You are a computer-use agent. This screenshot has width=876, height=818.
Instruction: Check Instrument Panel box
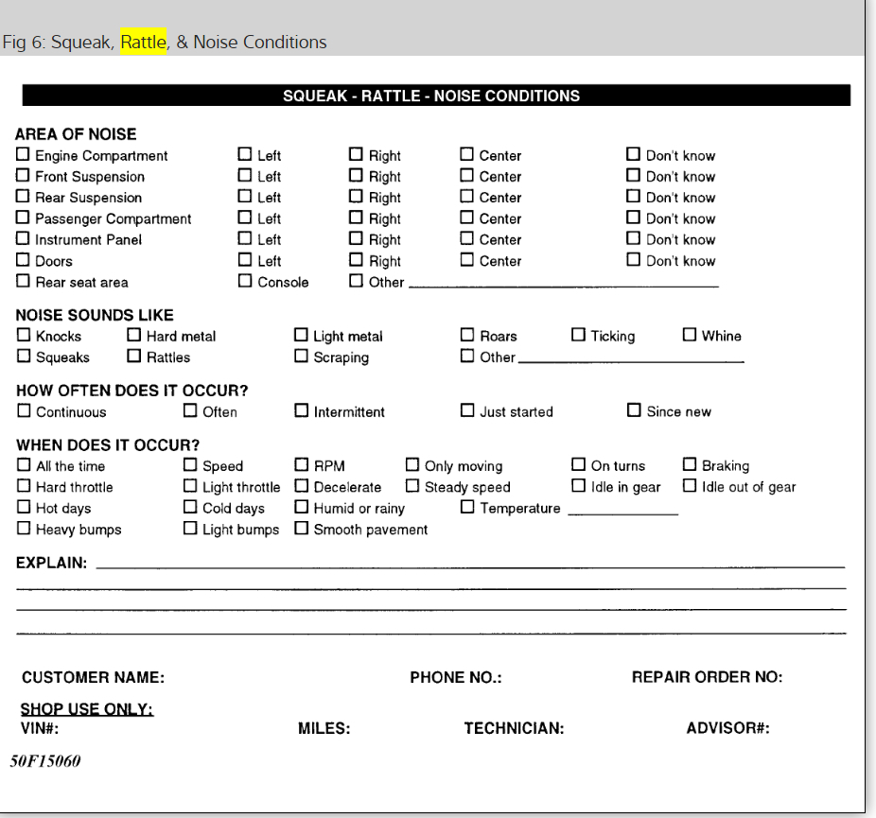23,238
